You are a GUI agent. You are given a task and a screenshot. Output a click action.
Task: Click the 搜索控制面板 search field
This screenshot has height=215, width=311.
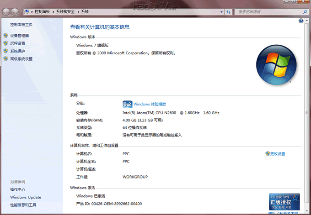[x=265, y=10]
